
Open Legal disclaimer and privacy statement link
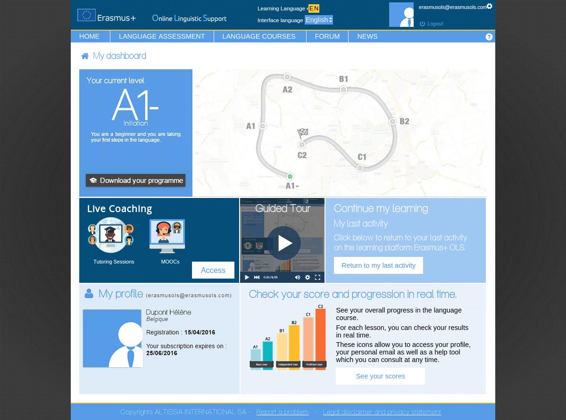(382, 412)
